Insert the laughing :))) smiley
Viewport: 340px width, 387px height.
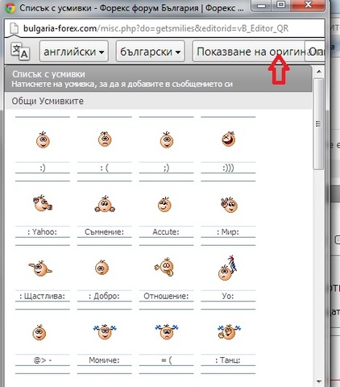229,139
